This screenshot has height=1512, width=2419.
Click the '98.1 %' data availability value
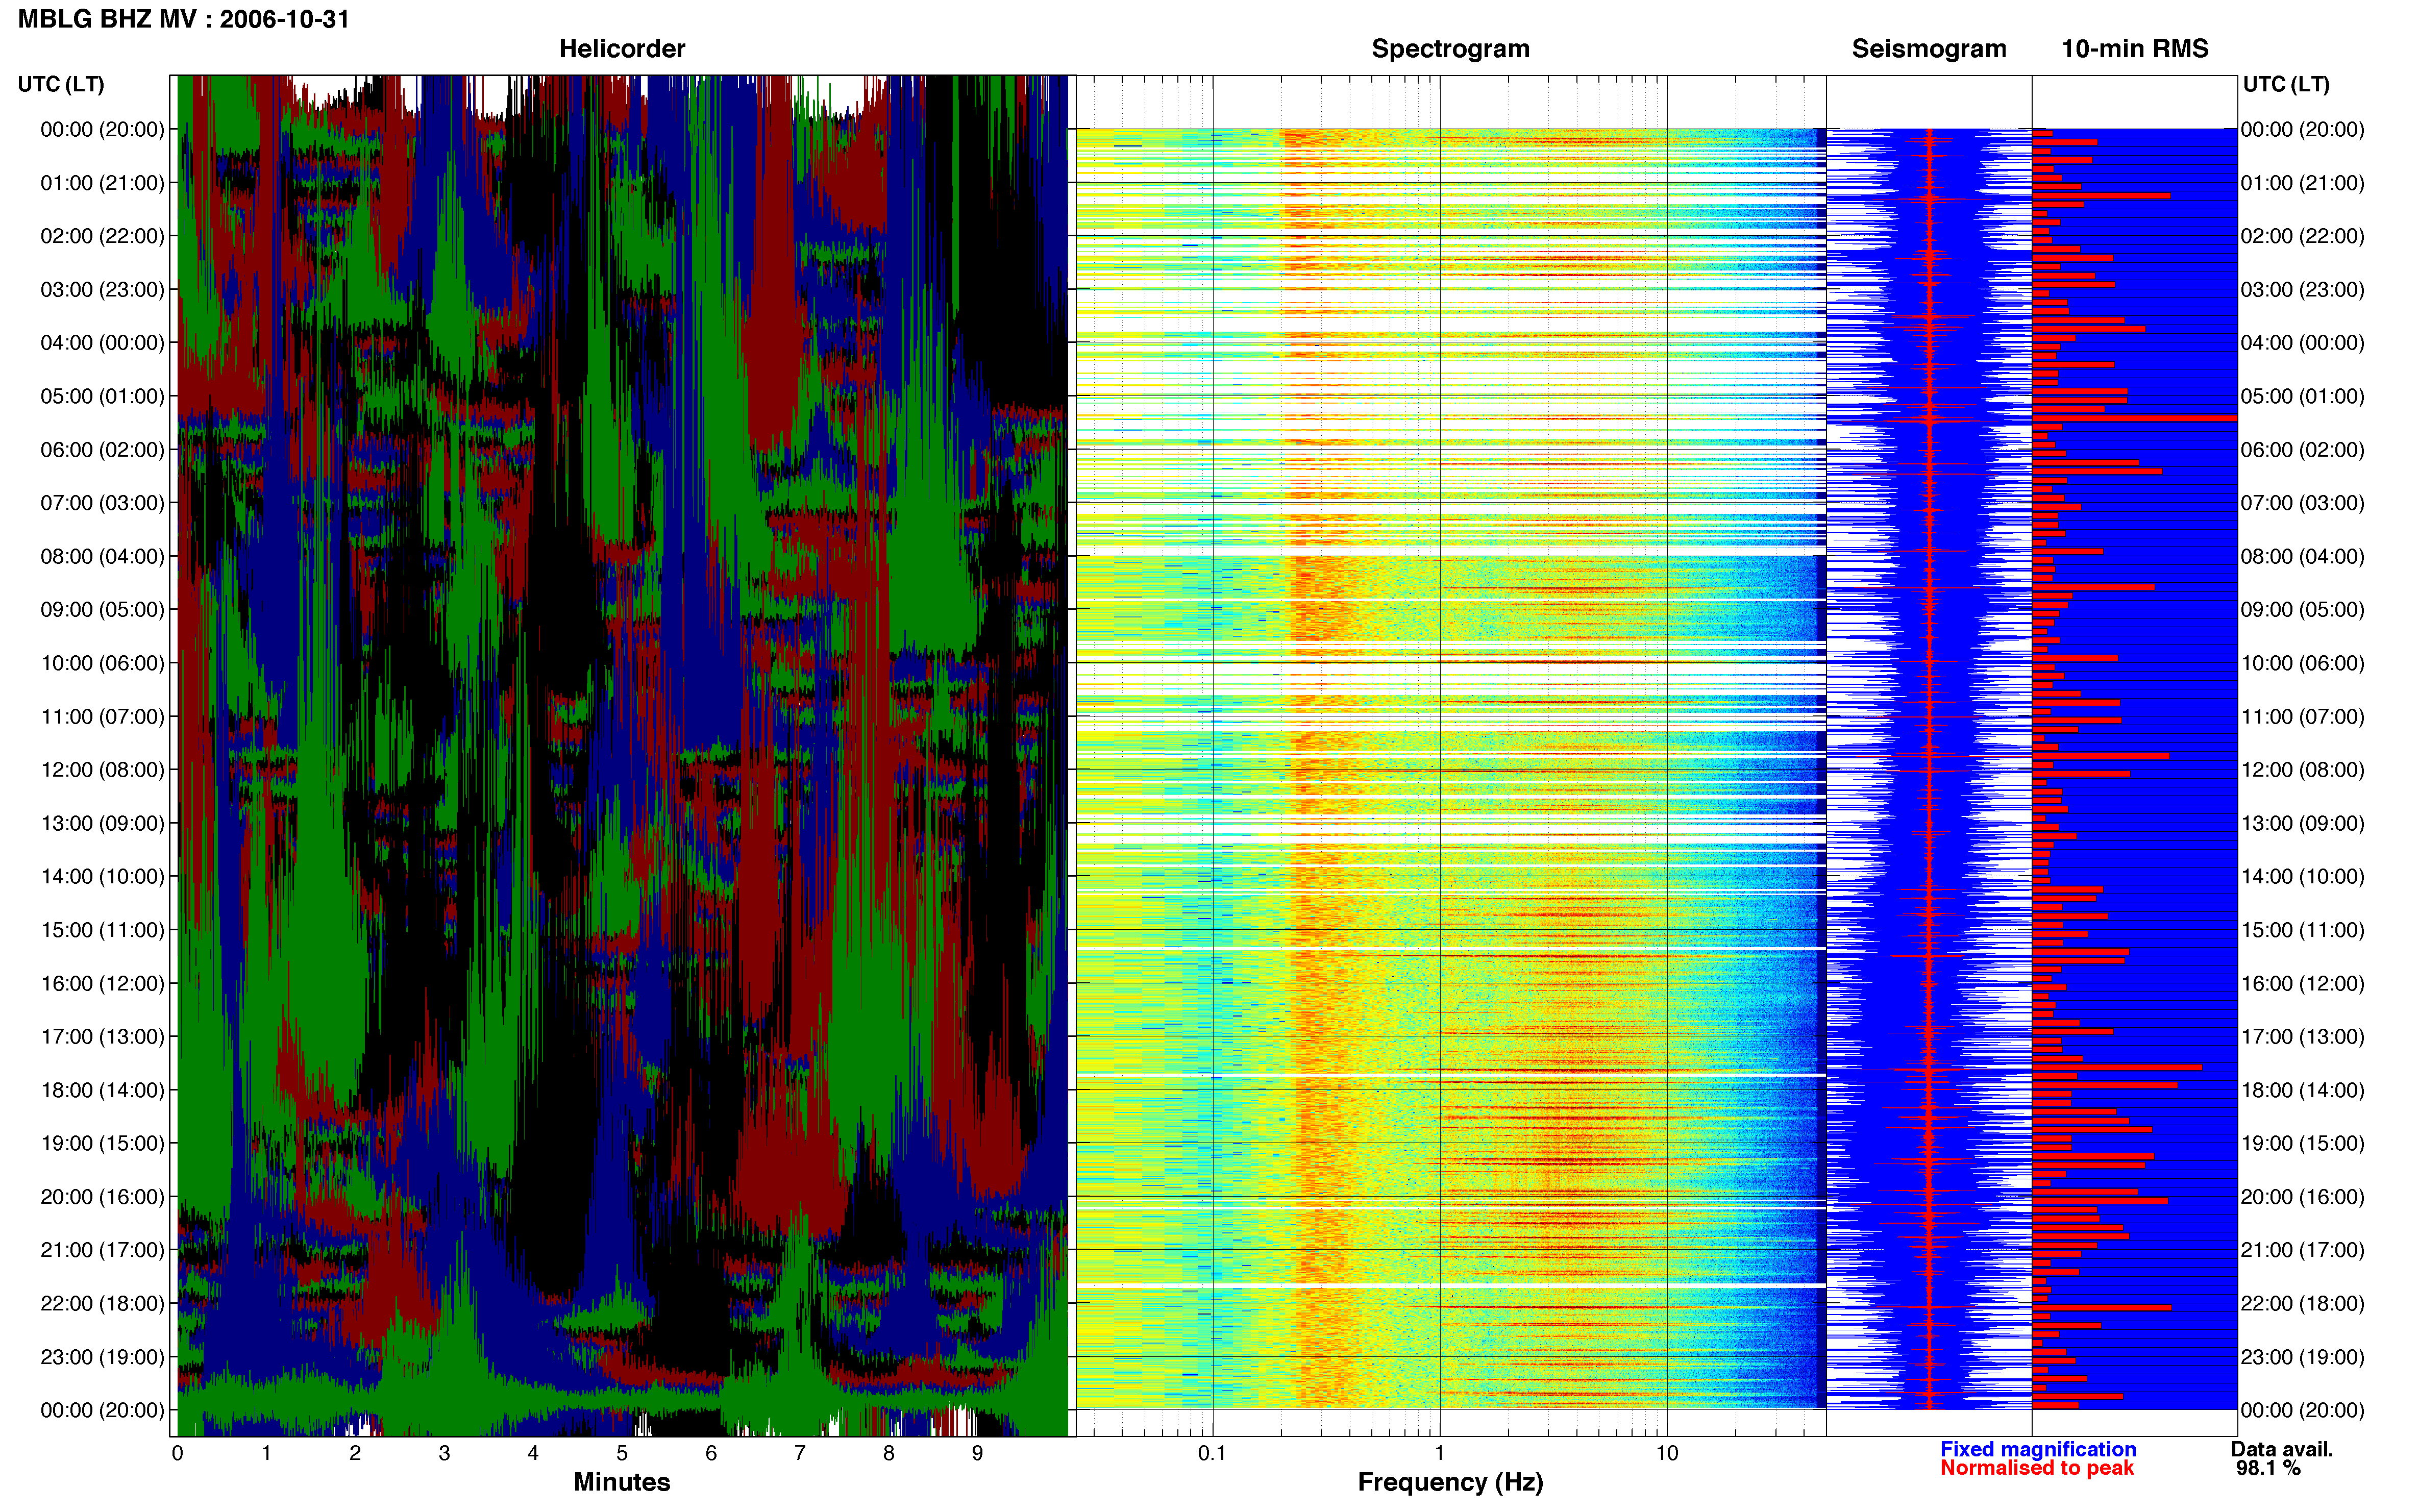click(2268, 1468)
